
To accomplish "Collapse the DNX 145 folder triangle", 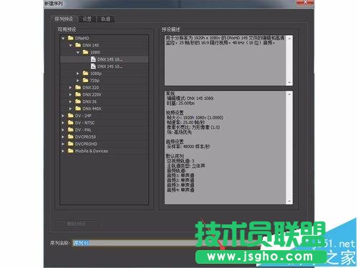I will (71, 45).
